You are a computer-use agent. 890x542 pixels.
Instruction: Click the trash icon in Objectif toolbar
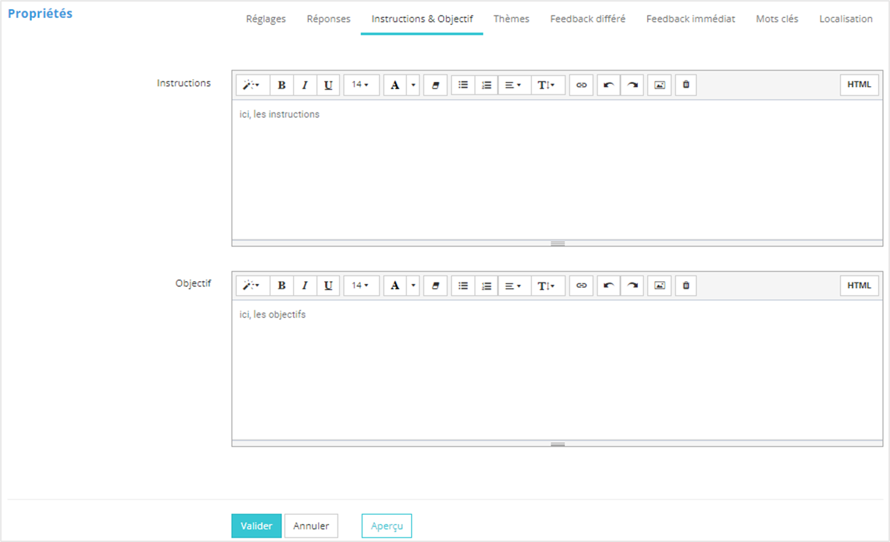point(686,286)
